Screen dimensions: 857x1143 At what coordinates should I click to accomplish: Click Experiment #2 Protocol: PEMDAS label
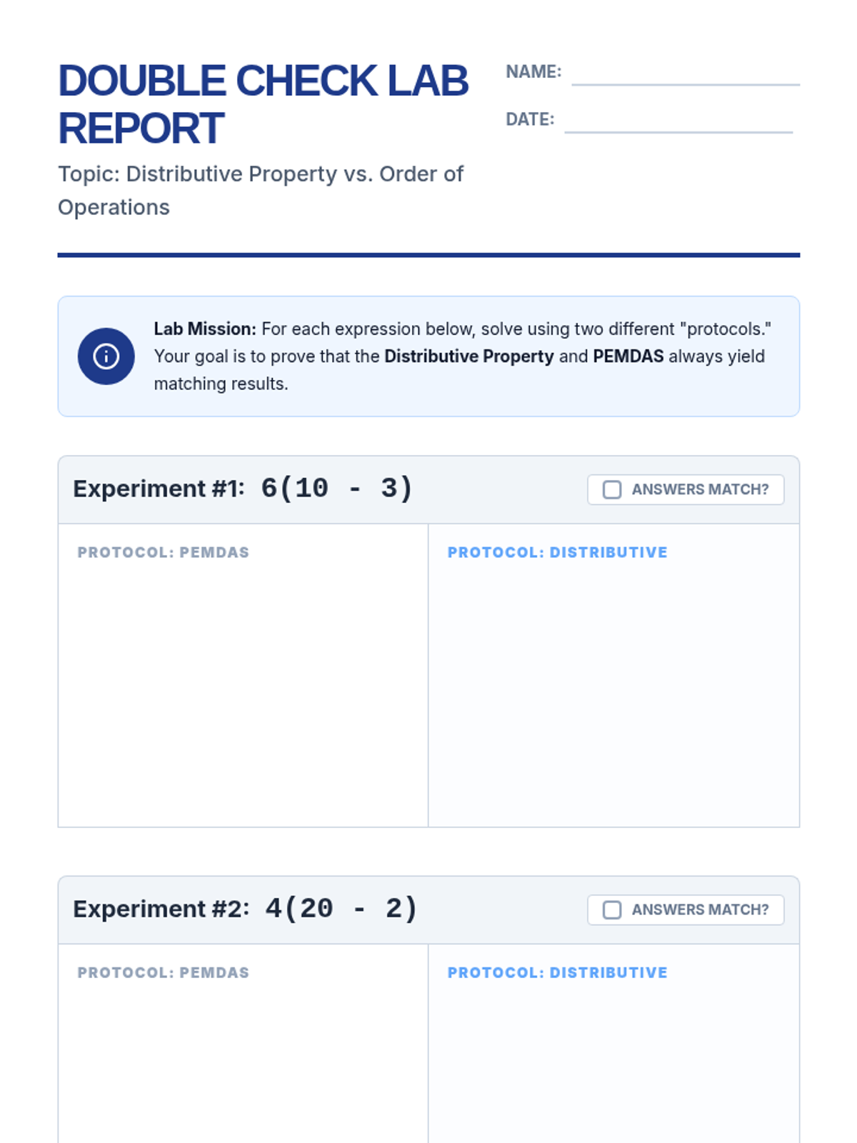164,972
